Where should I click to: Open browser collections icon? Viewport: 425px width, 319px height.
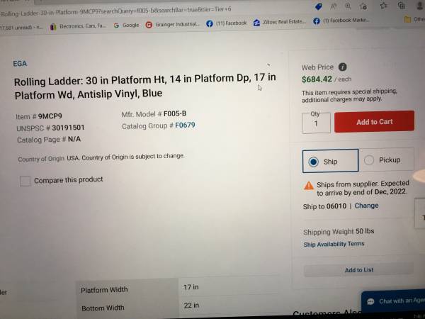pyautogui.click(x=402, y=6)
